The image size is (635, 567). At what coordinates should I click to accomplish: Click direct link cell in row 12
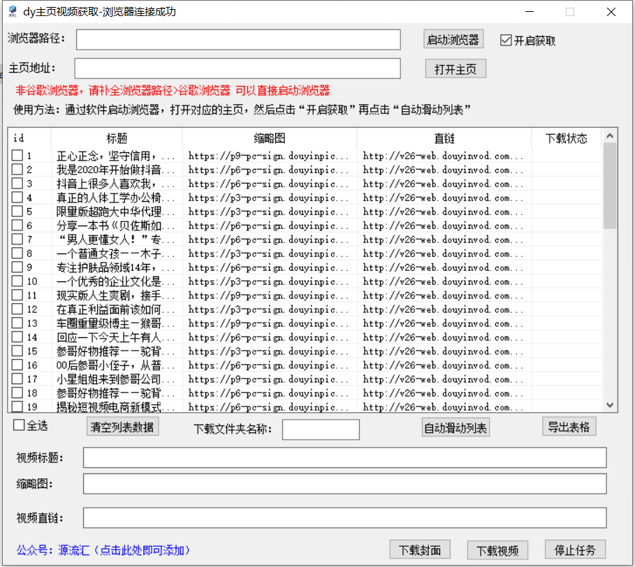point(443,309)
